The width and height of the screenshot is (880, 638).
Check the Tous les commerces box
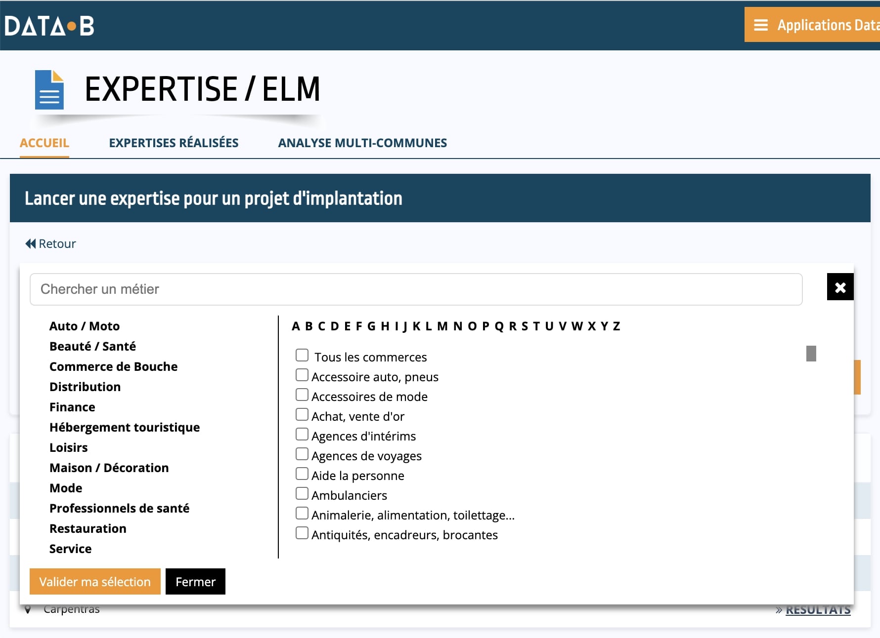pyautogui.click(x=302, y=355)
